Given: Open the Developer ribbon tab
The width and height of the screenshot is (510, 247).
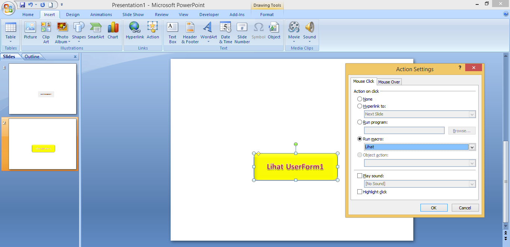Looking at the screenshot, I should click(x=209, y=15).
